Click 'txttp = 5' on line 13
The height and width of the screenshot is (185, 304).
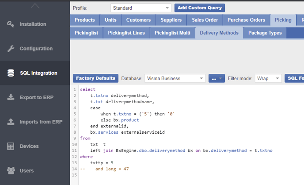click(x=102, y=163)
